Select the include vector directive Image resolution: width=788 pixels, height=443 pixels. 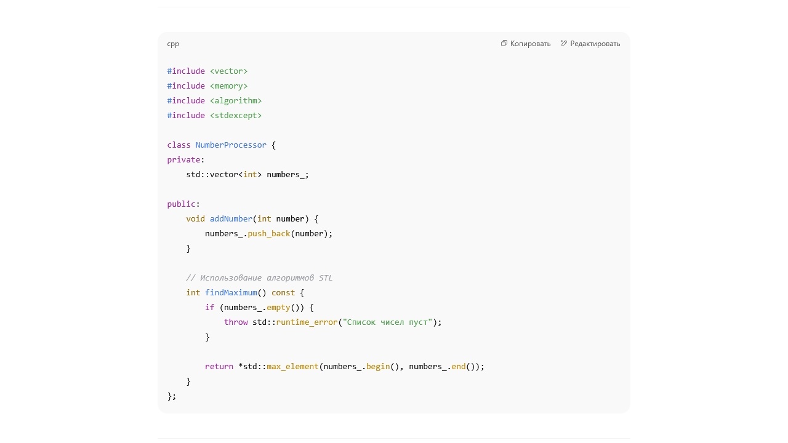(x=207, y=71)
